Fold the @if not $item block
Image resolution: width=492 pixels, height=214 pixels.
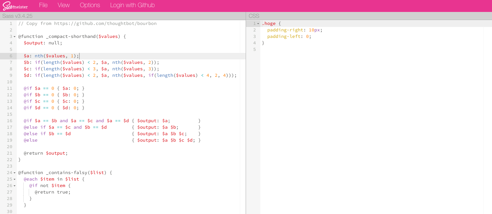(x=14, y=186)
